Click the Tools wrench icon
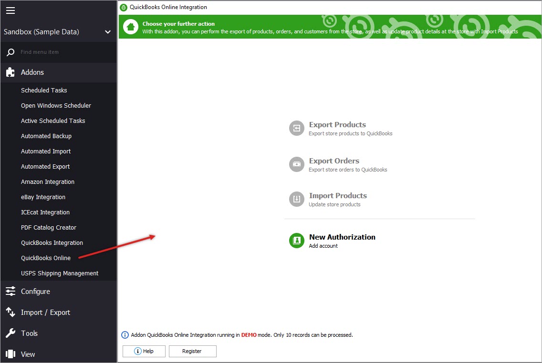This screenshot has width=542, height=363. (10, 333)
